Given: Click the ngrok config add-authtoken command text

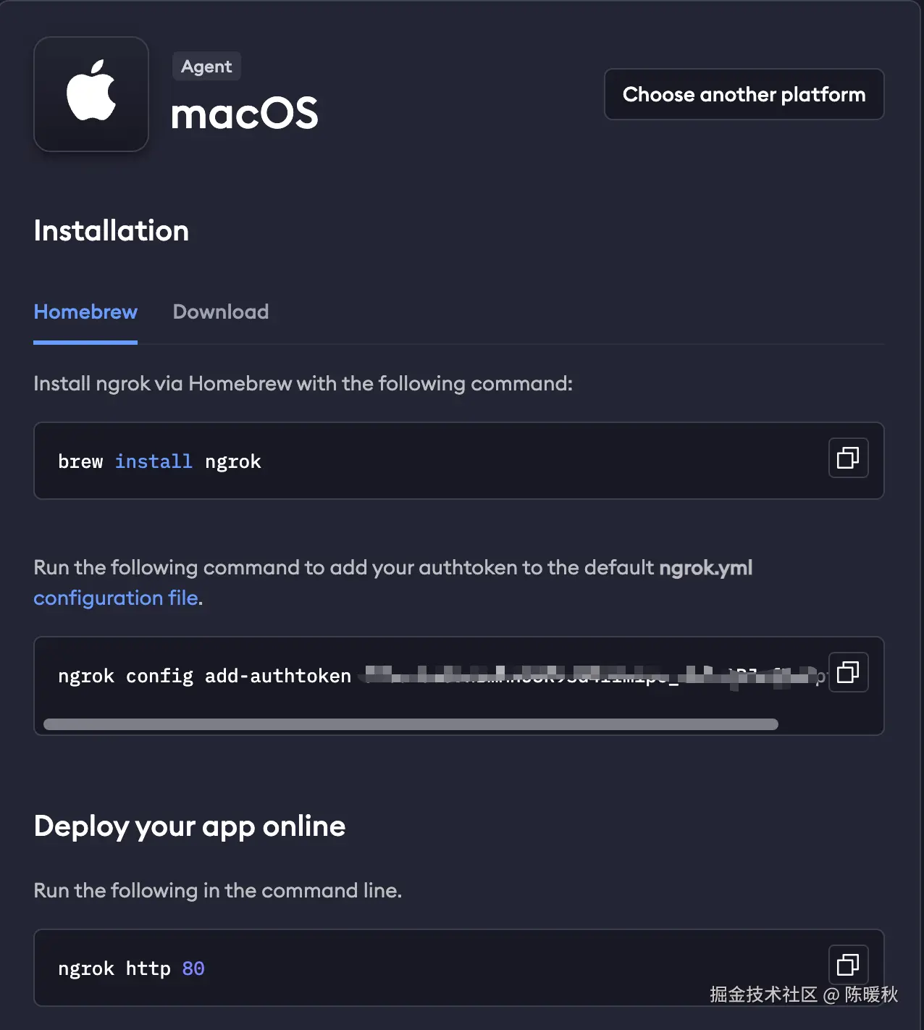Looking at the screenshot, I should coord(204,676).
